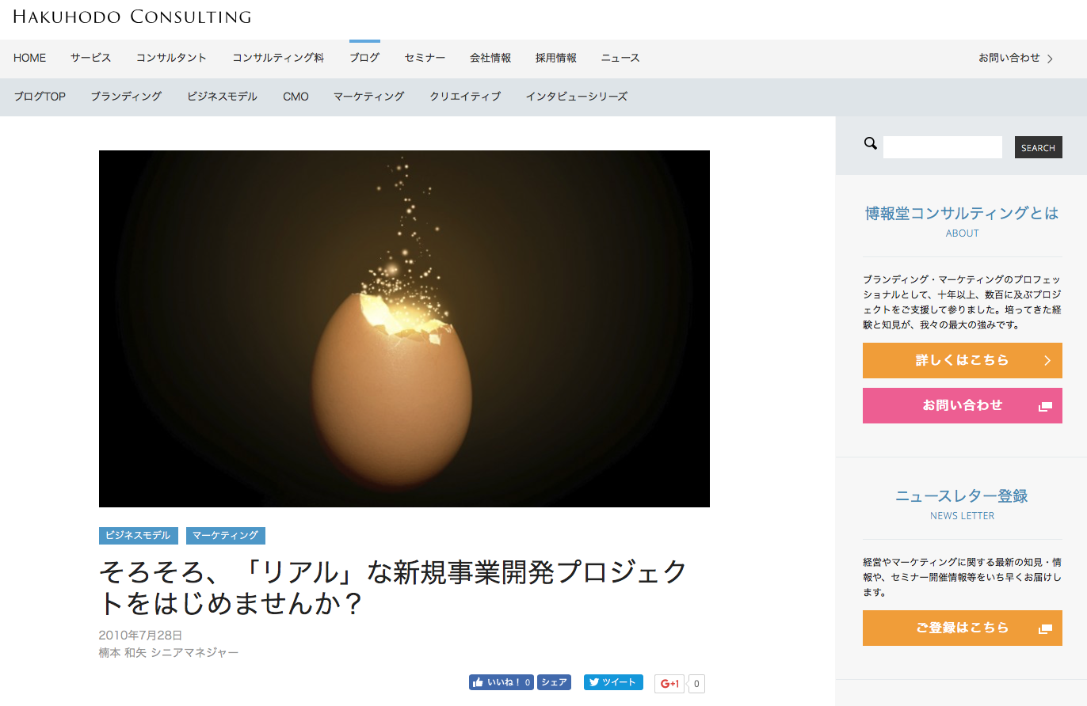The width and height of the screenshot is (1087, 706).
Task: Click the Google +1 button
Action: pos(669,684)
